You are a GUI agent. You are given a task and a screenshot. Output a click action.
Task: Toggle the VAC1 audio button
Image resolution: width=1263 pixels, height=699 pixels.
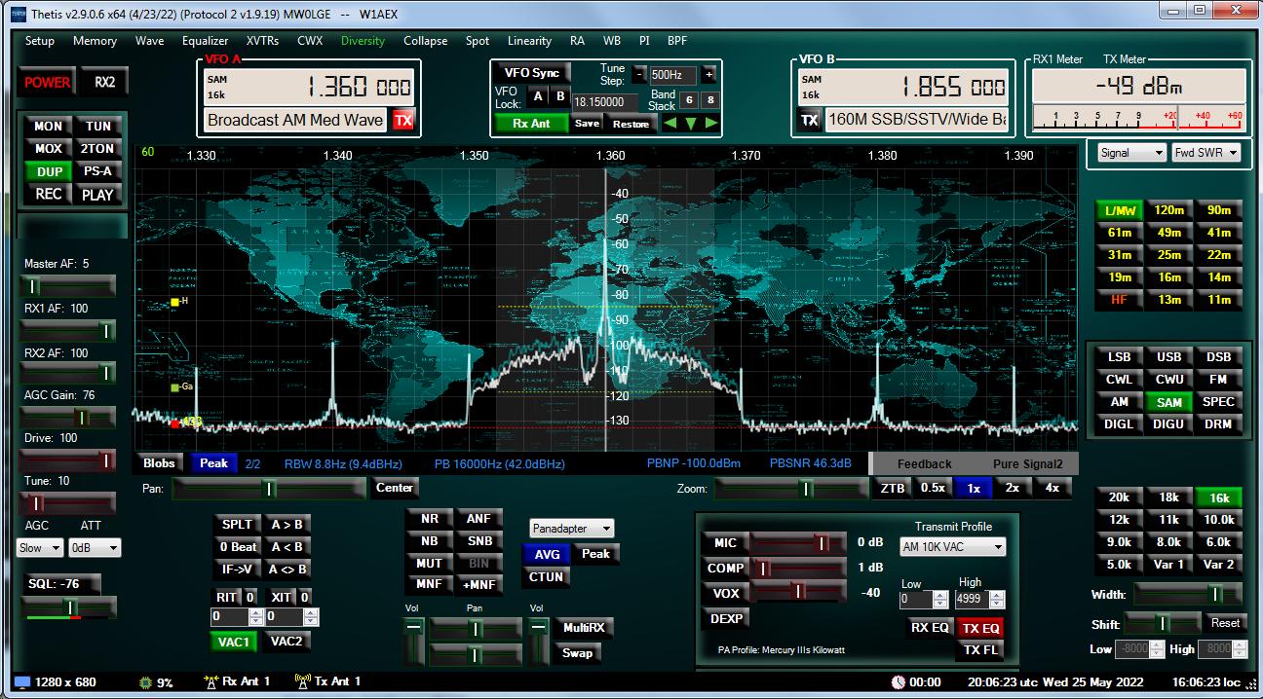click(x=234, y=642)
